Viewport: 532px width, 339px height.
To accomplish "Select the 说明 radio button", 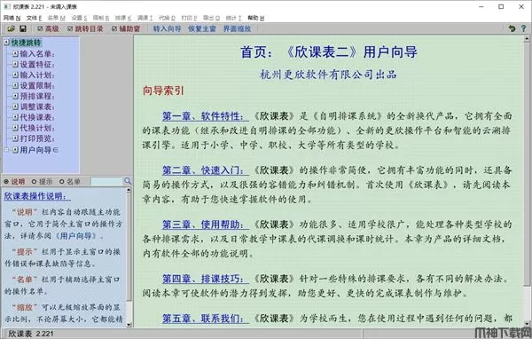I will click(x=6, y=182).
